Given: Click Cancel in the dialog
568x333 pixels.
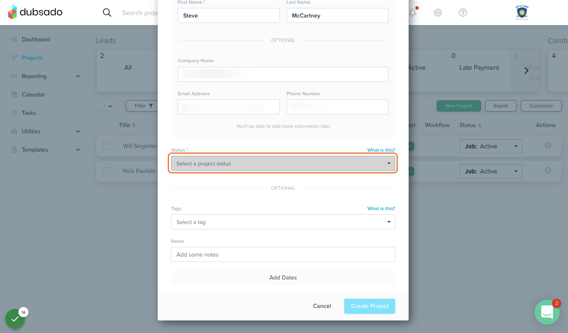Looking at the screenshot, I should click(x=322, y=306).
